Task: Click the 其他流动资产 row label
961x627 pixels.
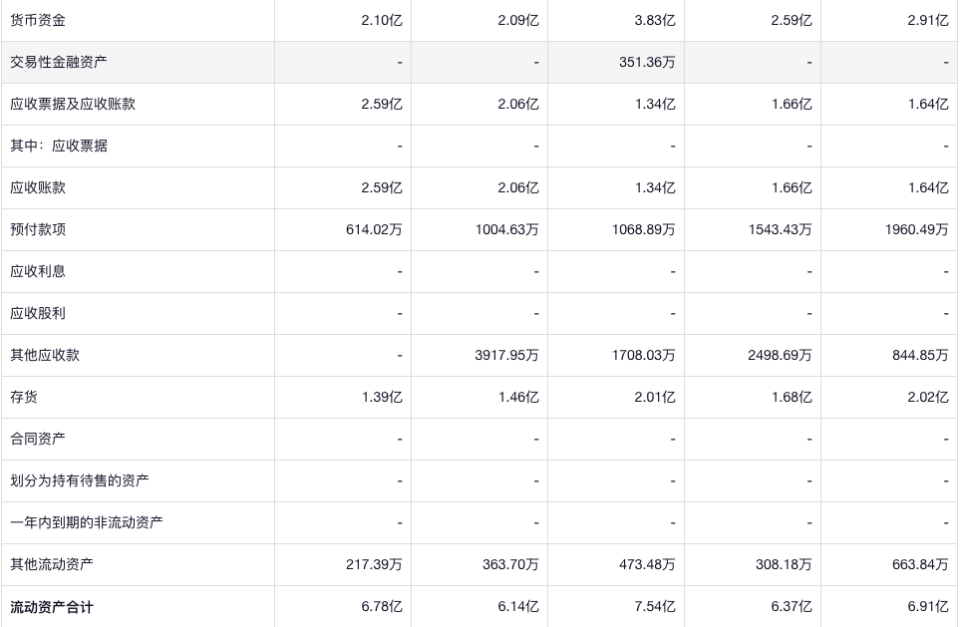Action: [x=52, y=564]
